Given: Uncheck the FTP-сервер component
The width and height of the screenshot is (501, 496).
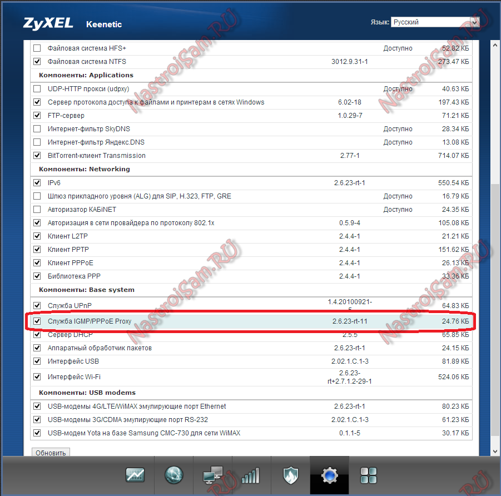Looking at the screenshot, I should pos(37,116).
